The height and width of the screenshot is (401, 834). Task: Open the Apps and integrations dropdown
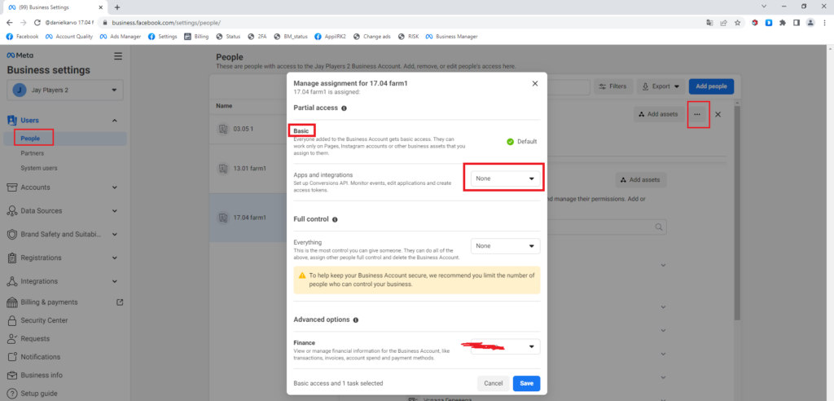click(505, 178)
